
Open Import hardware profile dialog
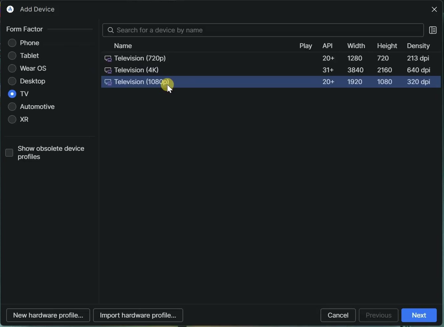tap(138, 316)
